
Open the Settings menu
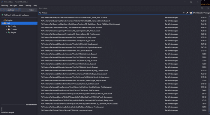(28, 5)
